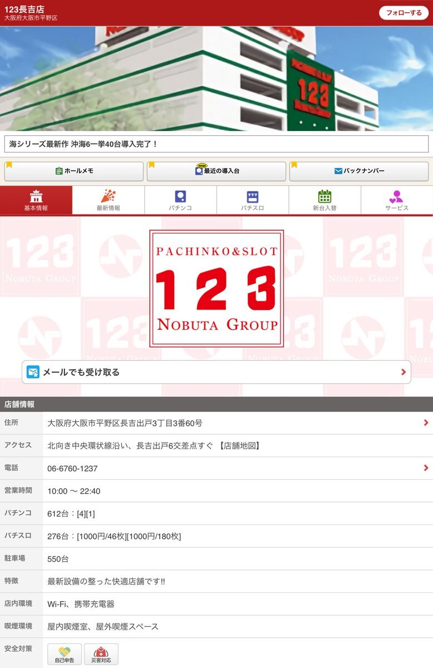This screenshot has width=433, height=668.
Task: Switch to the 最新情報 latest info tab
Action: (109, 200)
